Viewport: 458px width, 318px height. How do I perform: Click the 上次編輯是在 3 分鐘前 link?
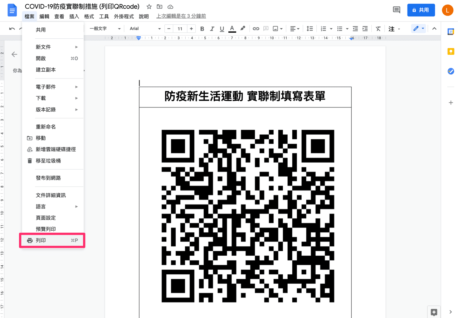(181, 16)
